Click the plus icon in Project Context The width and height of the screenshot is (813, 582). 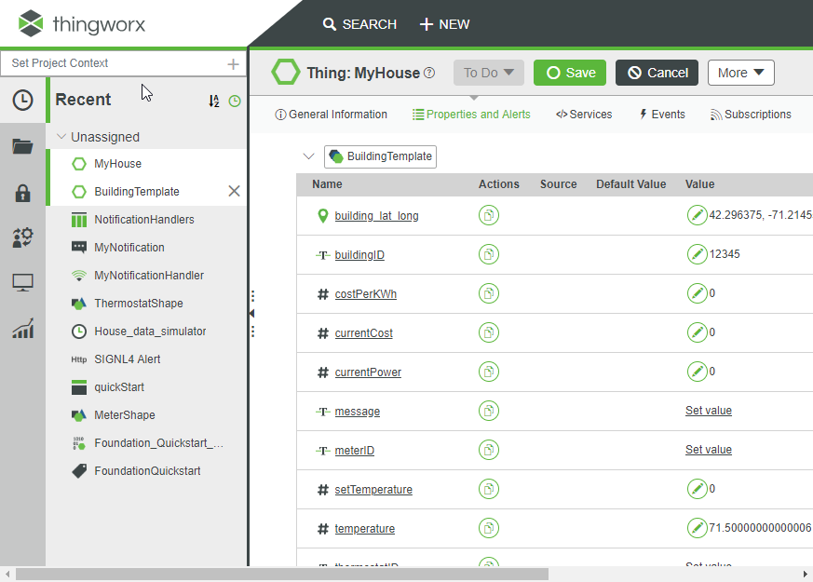[x=234, y=63]
